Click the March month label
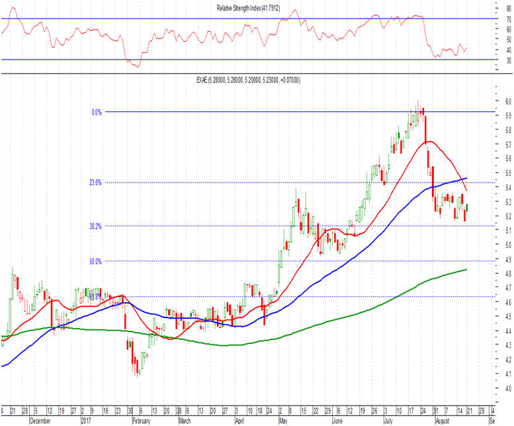 185,421
